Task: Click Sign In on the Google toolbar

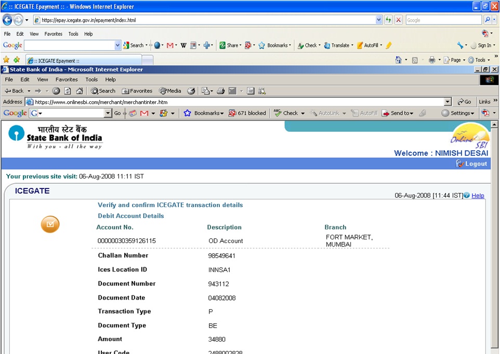Action: (482, 46)
